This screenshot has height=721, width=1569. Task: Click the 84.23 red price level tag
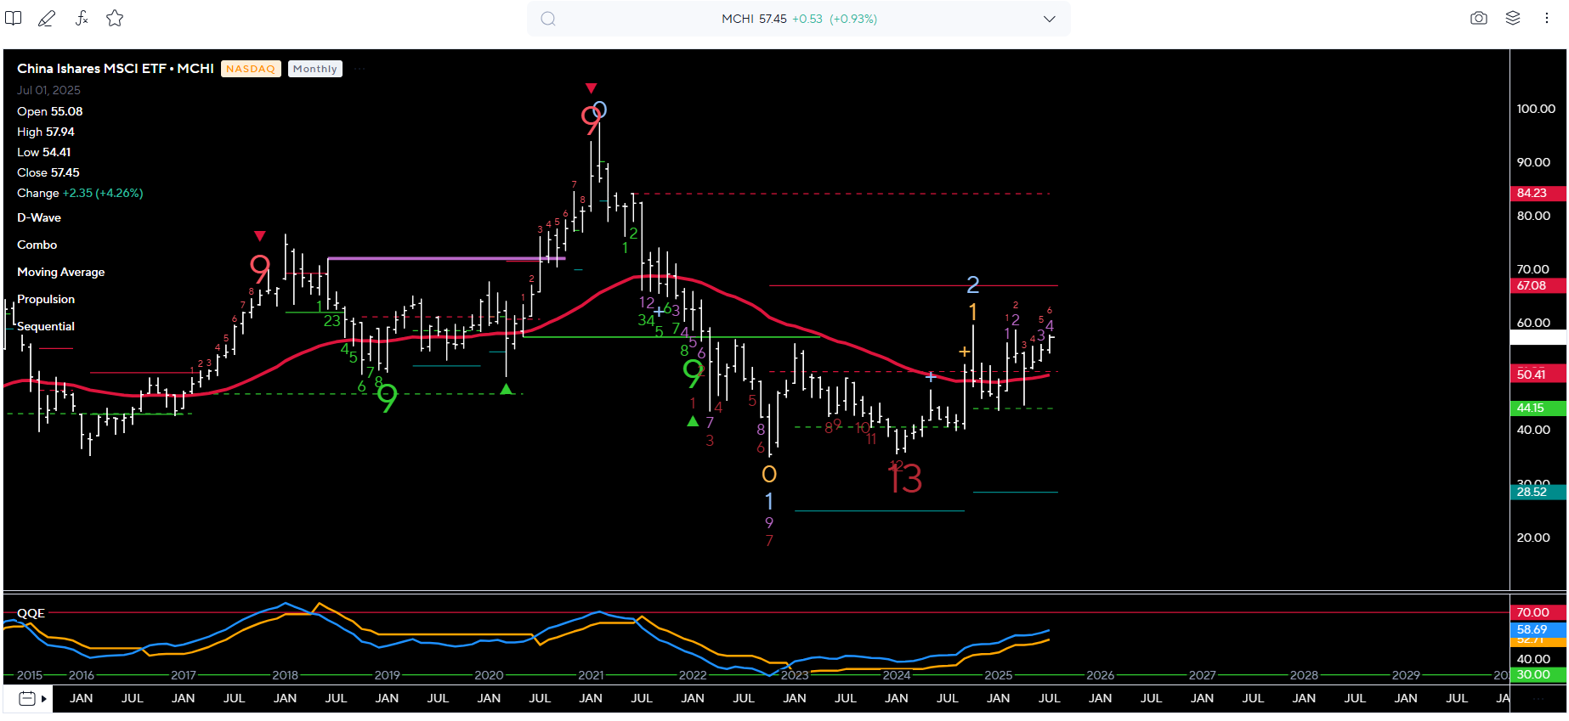coord(1532,193)
